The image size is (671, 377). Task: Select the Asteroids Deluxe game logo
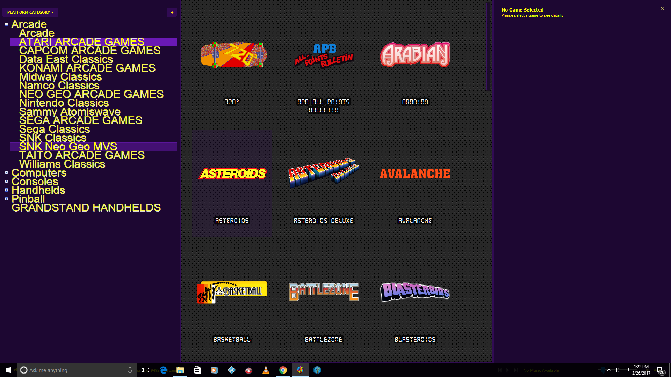[x=324, y=173]
